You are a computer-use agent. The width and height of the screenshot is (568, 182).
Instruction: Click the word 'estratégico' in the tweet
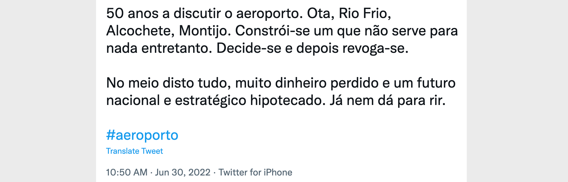(211, 101)
